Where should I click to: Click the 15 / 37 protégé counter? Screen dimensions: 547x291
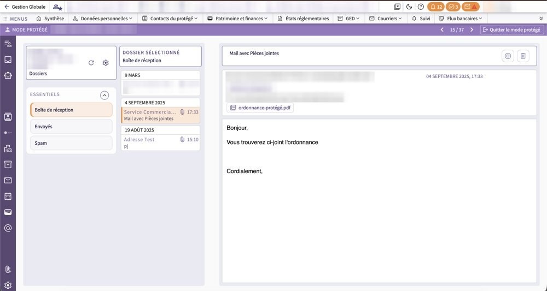[x=457, y=30]
